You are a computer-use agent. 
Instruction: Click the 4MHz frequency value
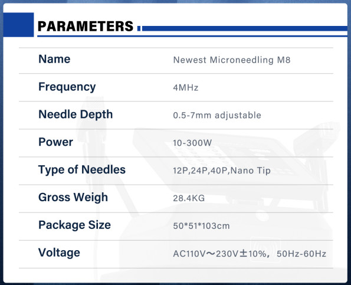(x=186, y=87)
